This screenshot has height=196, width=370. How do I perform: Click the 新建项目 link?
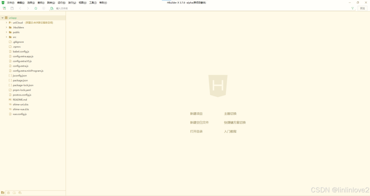point(196,114)
